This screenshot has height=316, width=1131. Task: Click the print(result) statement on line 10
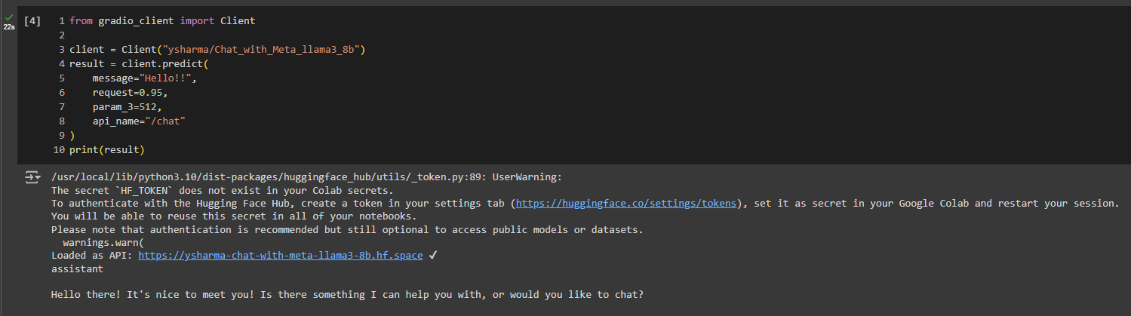107,150
